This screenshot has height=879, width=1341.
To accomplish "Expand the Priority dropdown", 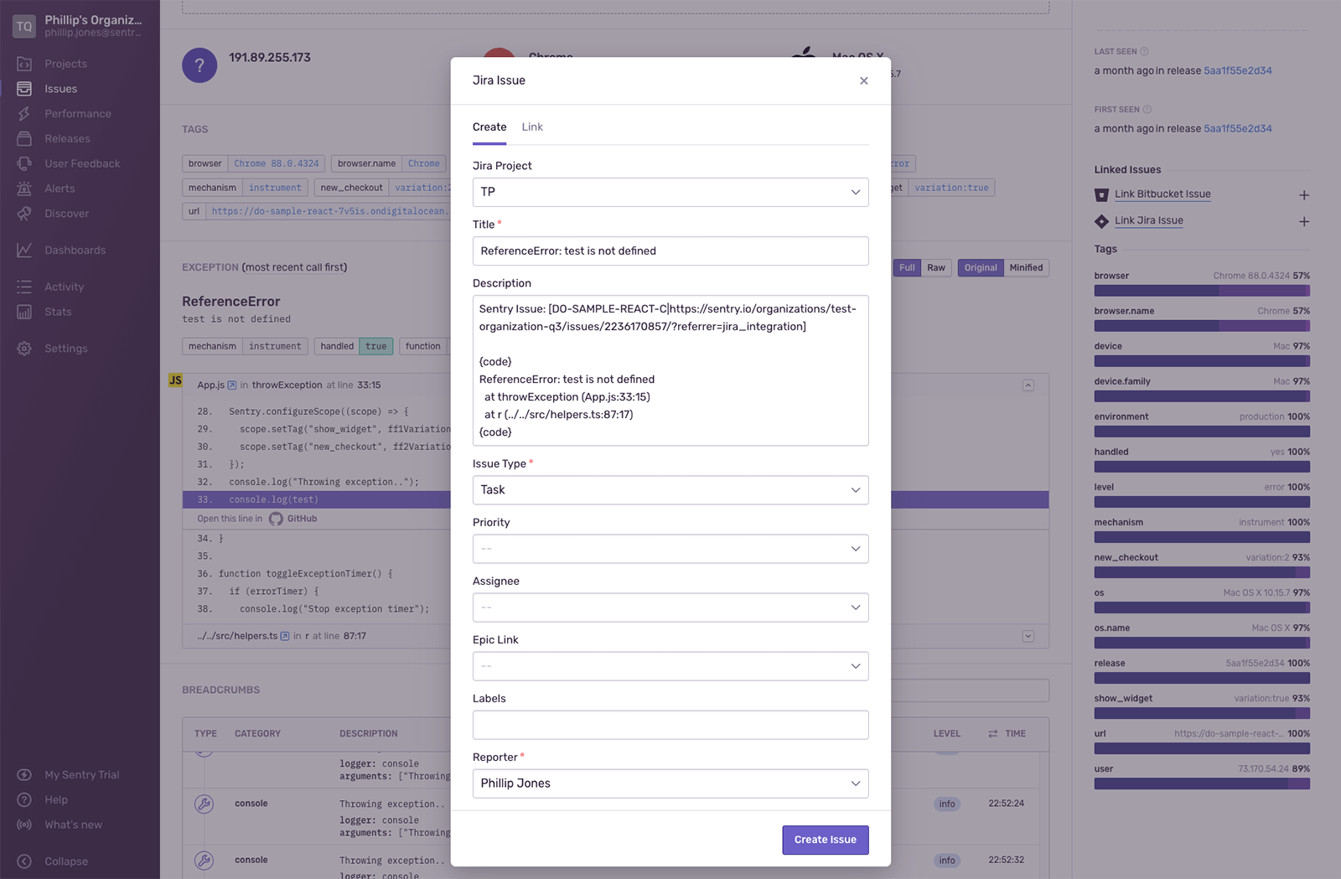I will coord(670,549).
